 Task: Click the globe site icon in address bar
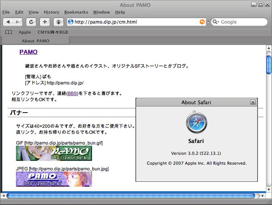[x=71, y=22]
